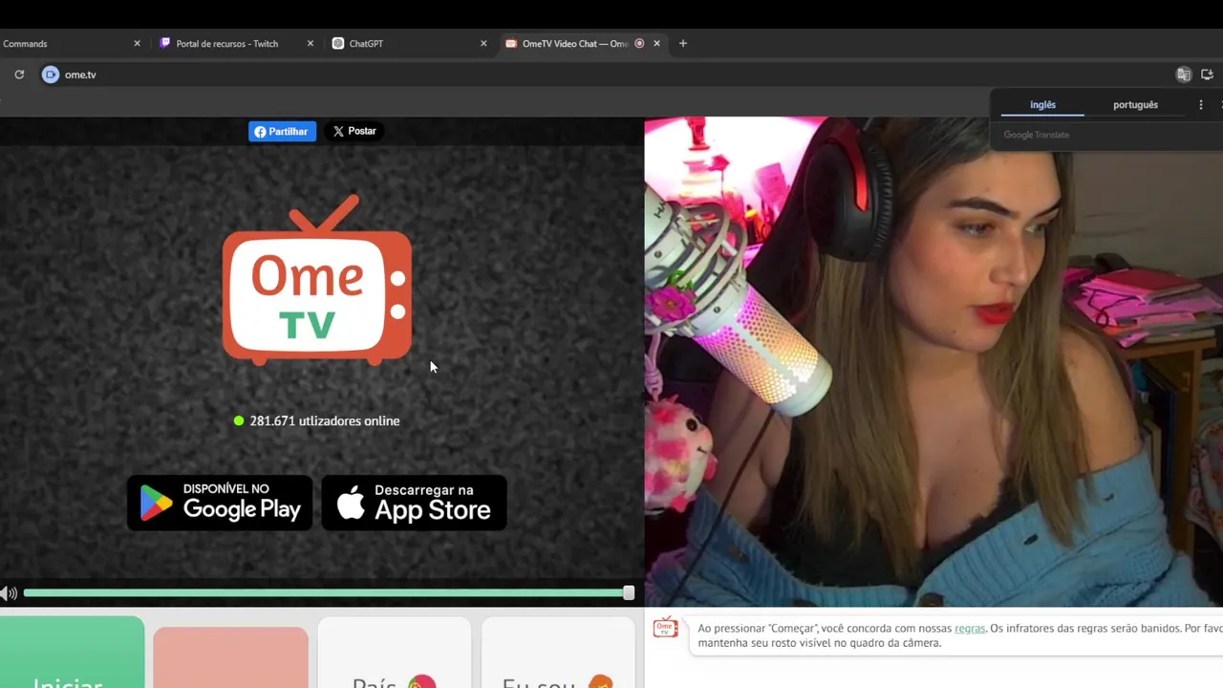The height and width of the screenshot is (688, 1223).
Task: View site information icon beside ome.tv
Action: click(x=51, y=75)
